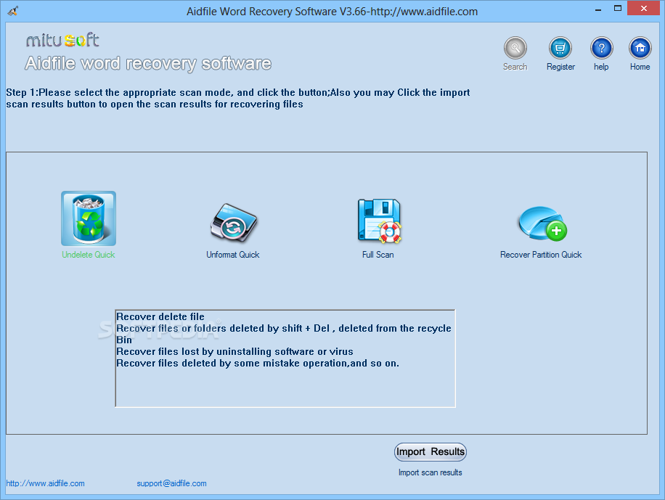Viewport: 665px width, 500px height.
Task: Click the Undelete Quick label
Action: click(x=89, y=255)
